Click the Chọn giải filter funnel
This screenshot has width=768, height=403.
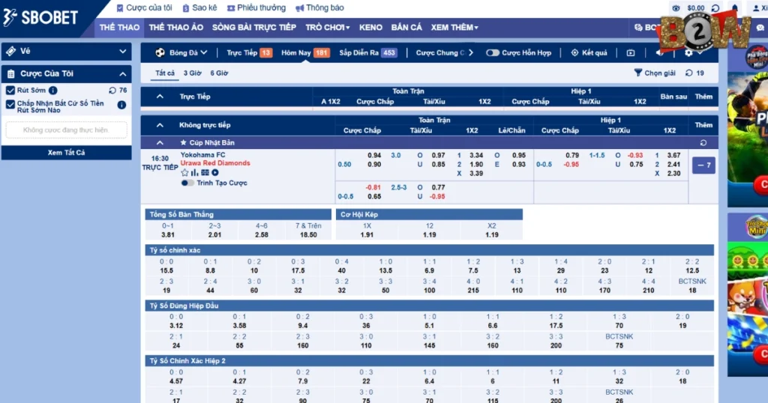(637, 73)
